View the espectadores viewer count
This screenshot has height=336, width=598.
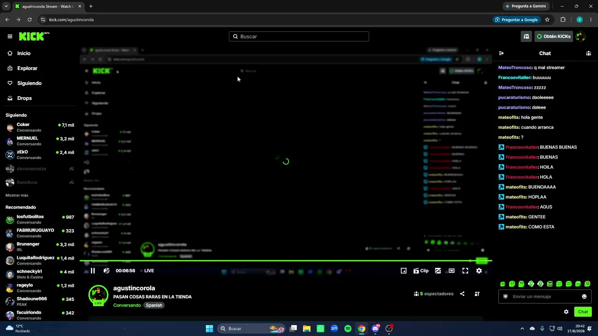tap(434, 294)
